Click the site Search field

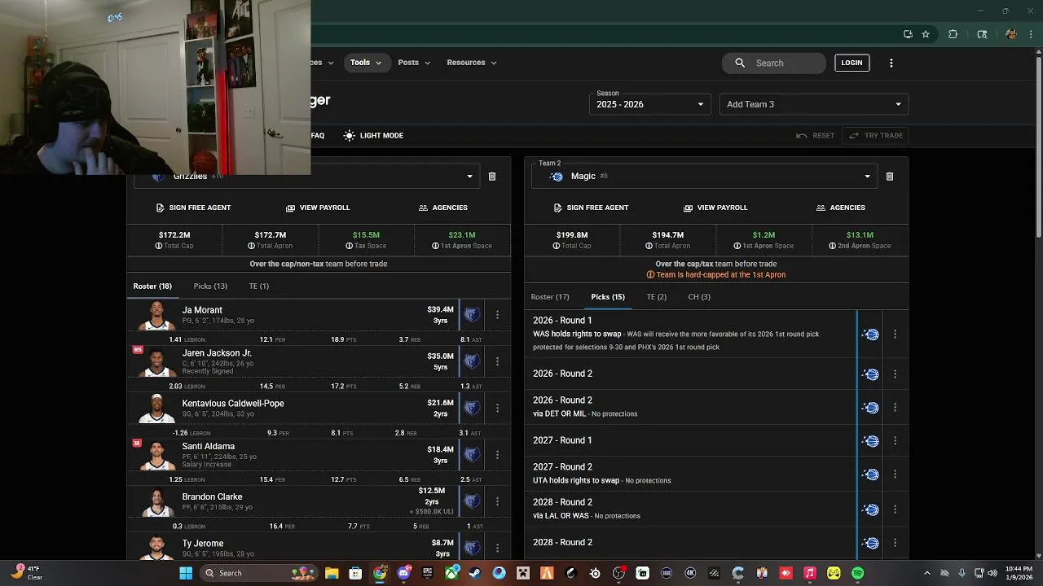point(774,63)
